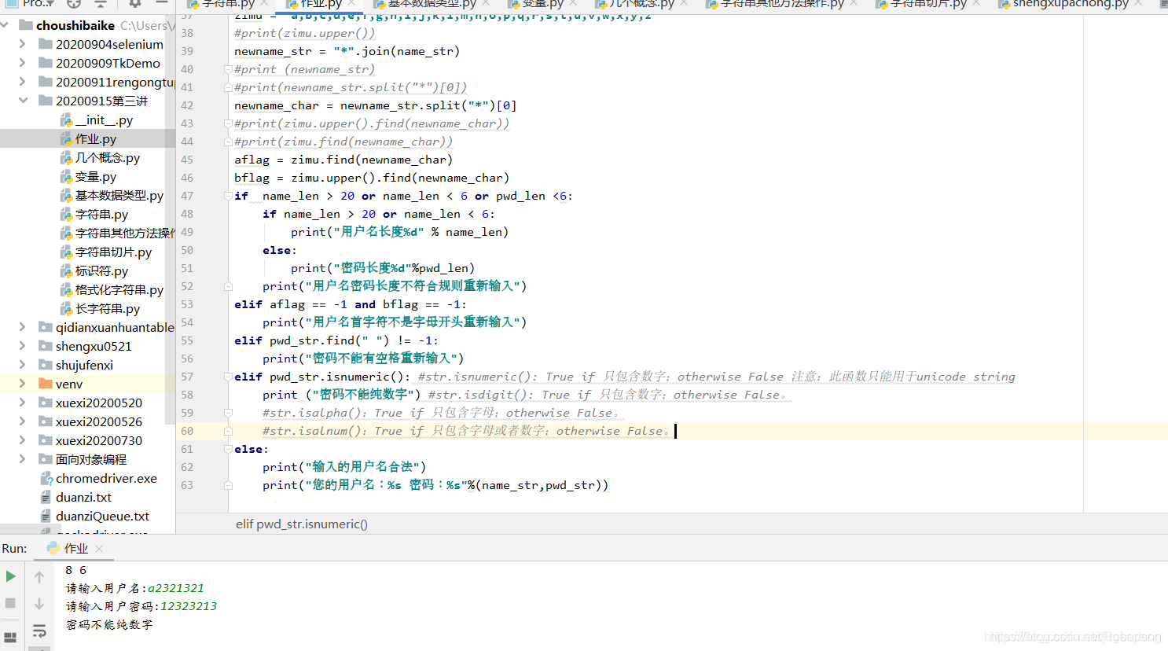Collapse the choushibaike root folder
The width and height of the screenshot is (1168, 651).
coord(6,25)
